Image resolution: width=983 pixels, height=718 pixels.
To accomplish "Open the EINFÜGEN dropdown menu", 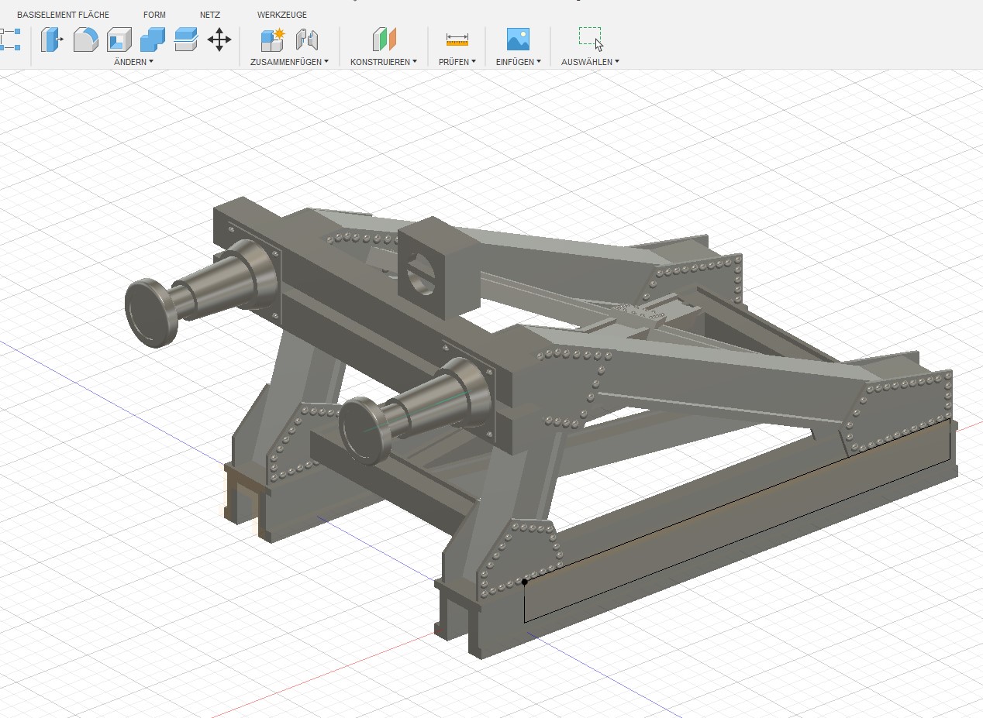I will (519, 61).
